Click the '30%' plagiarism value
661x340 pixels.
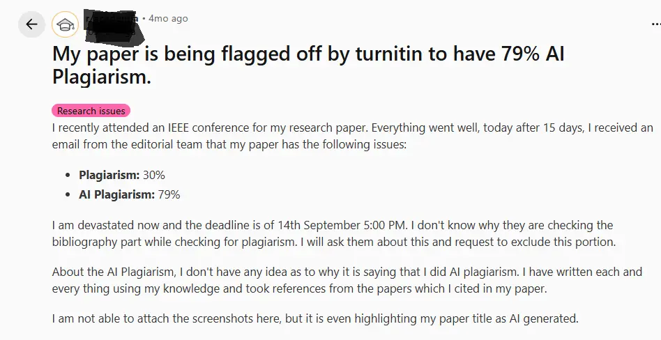[x=154, y=175]
